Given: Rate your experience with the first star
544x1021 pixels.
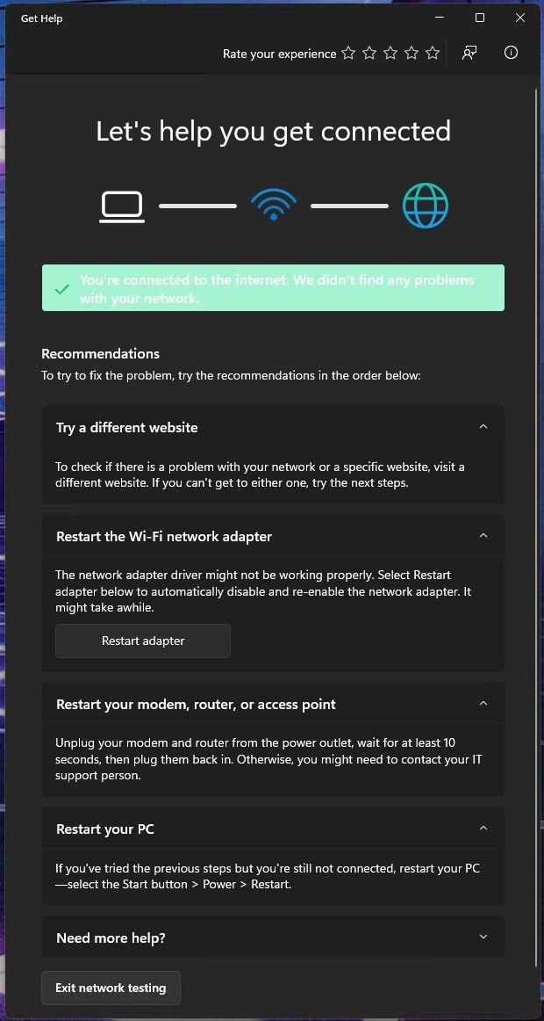Looking at the screenshot, I should 347,53.
